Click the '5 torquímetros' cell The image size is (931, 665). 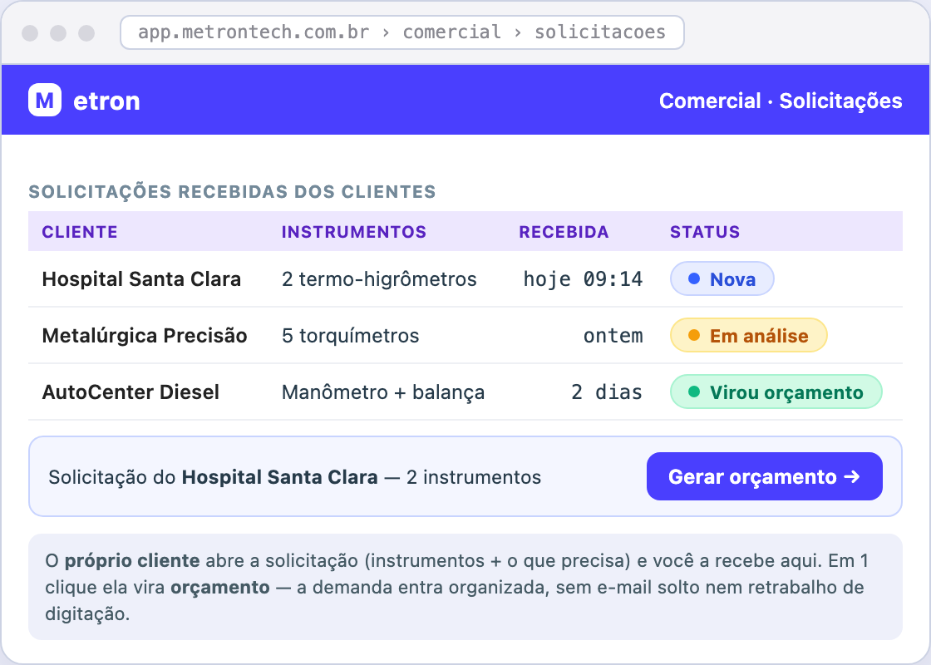(350, 335)
